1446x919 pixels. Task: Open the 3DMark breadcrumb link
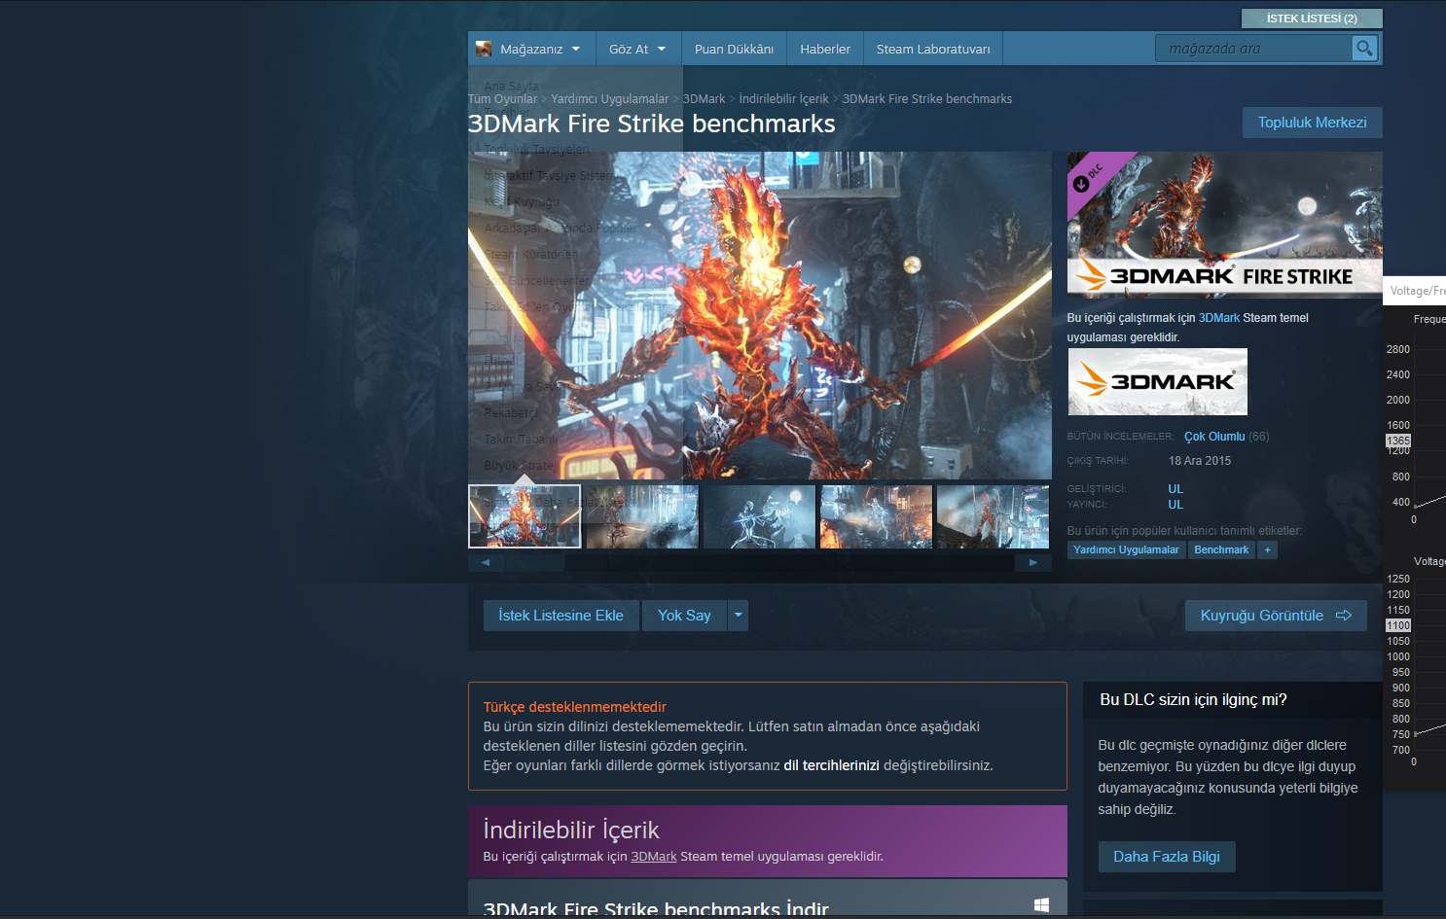[x=704, y=99]
